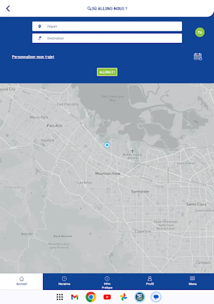
Task: Go back with the top-left arrow
Action: click(8, 8)
